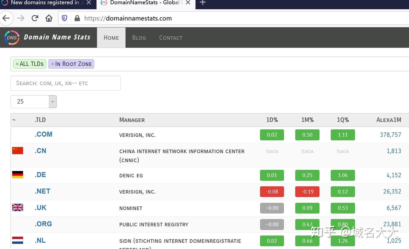This screenshot has width=409, height=249.
Task: Open a new tab with plus icon
Action: [203, 3]
